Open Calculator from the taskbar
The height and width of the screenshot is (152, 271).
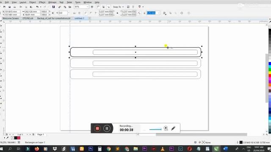tap(100, 149)
